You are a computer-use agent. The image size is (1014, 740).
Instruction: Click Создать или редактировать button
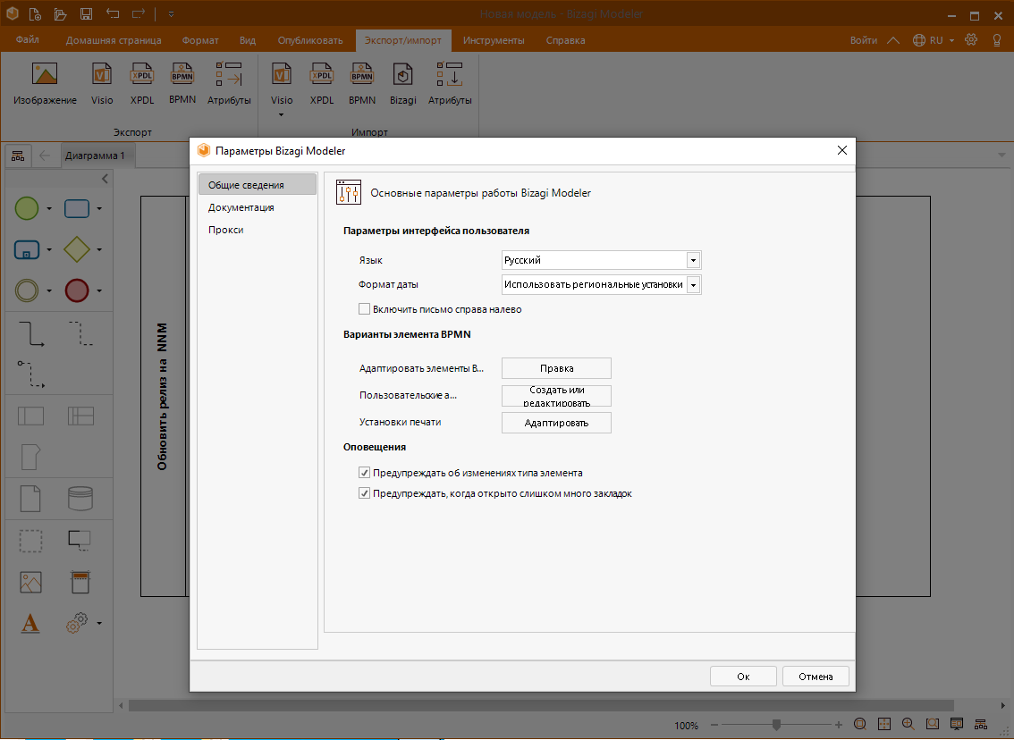point(556,396)
